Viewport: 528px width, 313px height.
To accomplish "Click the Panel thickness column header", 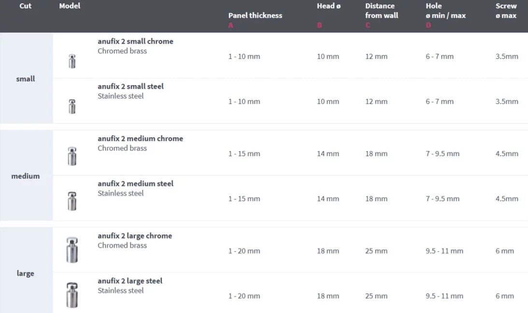I will [255, 15].
